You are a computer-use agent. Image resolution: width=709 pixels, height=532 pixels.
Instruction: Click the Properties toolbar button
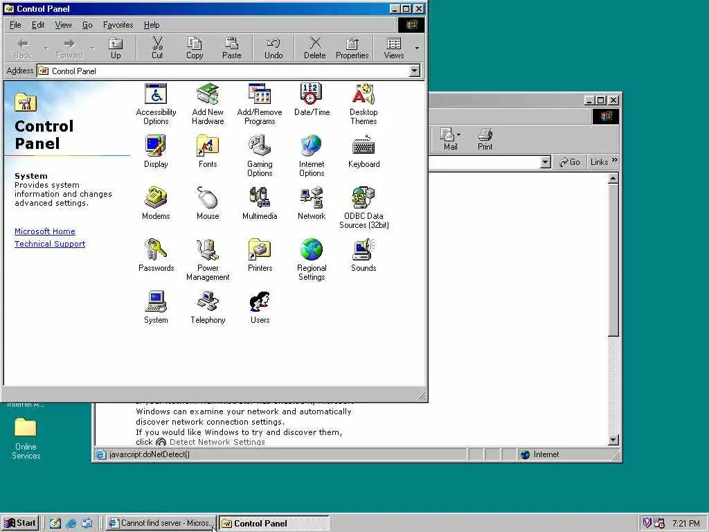click(x=352, y=48)
